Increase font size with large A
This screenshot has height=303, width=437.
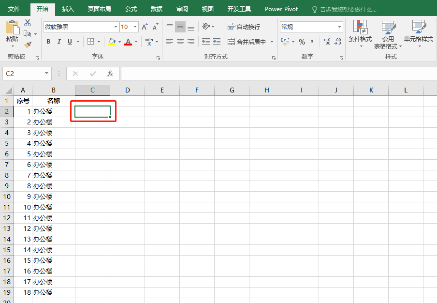[145, 27]
